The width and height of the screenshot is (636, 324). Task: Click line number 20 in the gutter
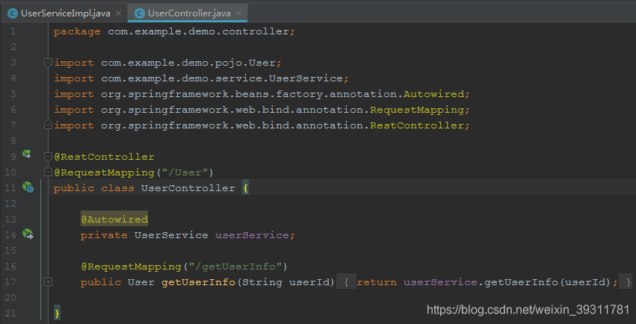(x=10, y=298)
